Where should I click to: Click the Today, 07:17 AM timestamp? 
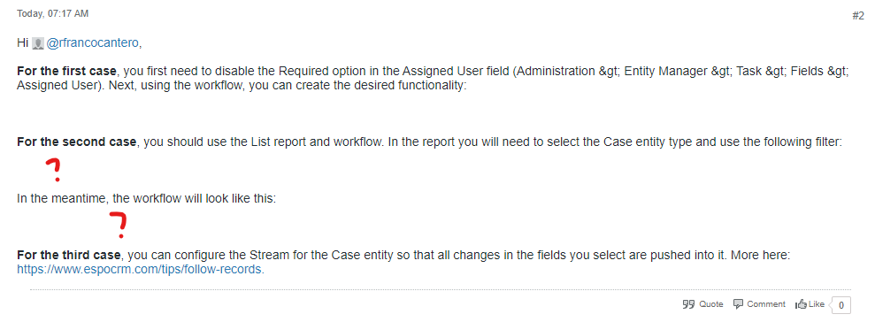pyautogui.click(x=52, y=13)
